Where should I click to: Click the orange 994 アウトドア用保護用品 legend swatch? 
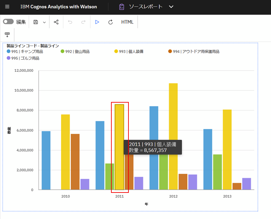[x=170, y=51]
